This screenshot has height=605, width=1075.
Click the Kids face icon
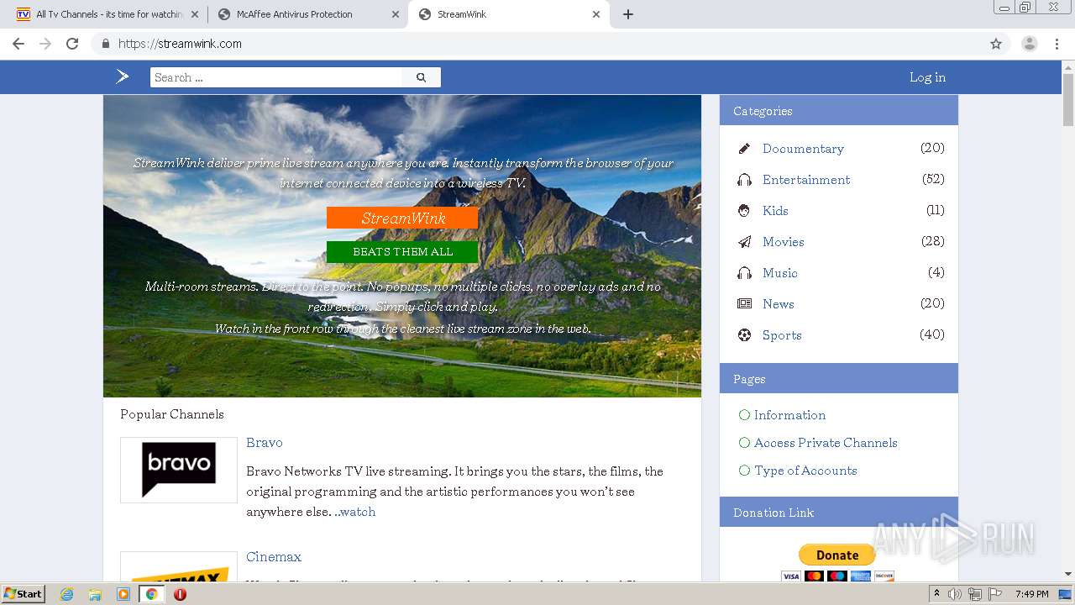[744, 211]
